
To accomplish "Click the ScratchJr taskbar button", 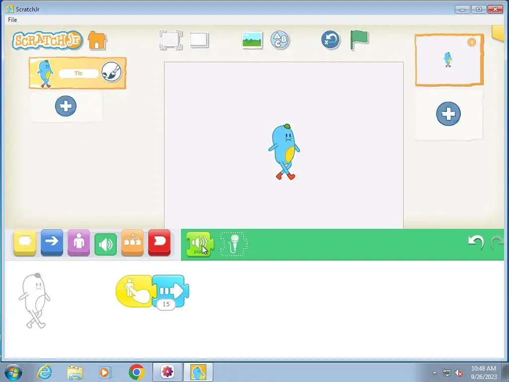I will (198, 372).
